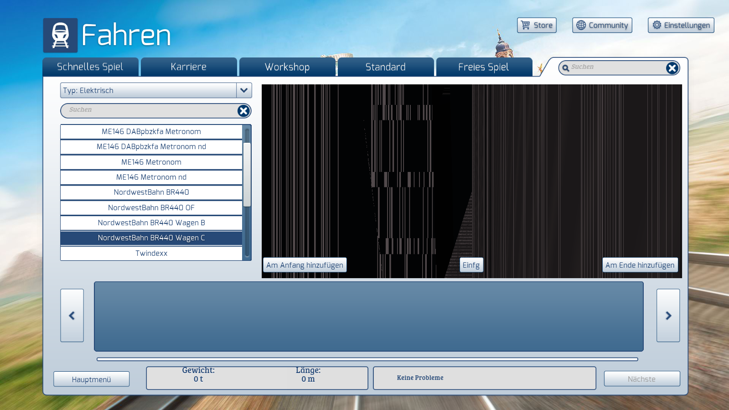Click the train logo icon beside Fahren
The height and width of the screenshot is (410, 729).
tap(60, 36)
